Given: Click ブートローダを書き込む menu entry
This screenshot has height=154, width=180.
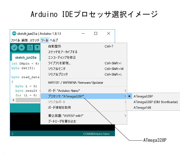Looking at the screenshot, I should point(62,121).
